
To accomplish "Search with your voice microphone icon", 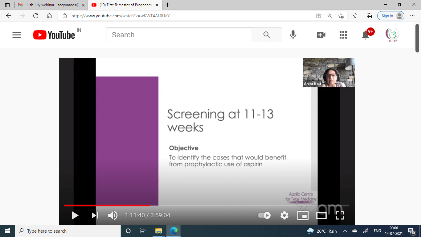I will 293,35.
